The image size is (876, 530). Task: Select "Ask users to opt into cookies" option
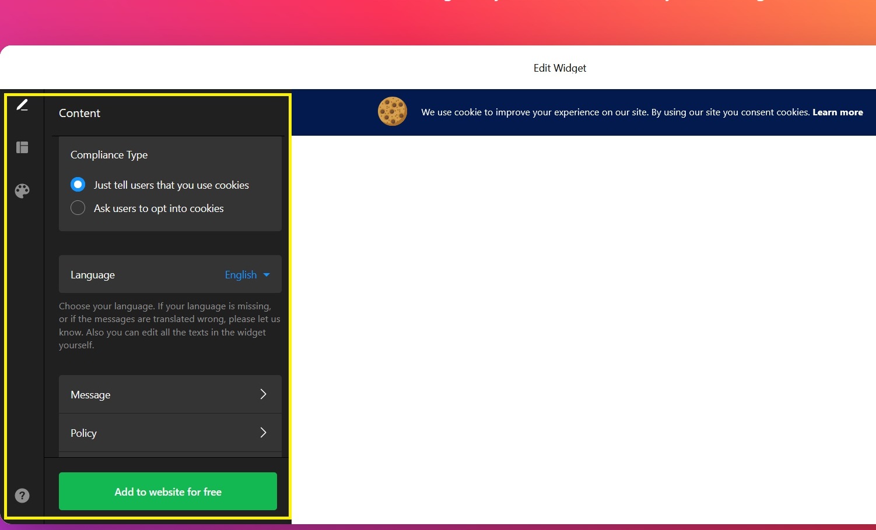click(x=78, y=208)
